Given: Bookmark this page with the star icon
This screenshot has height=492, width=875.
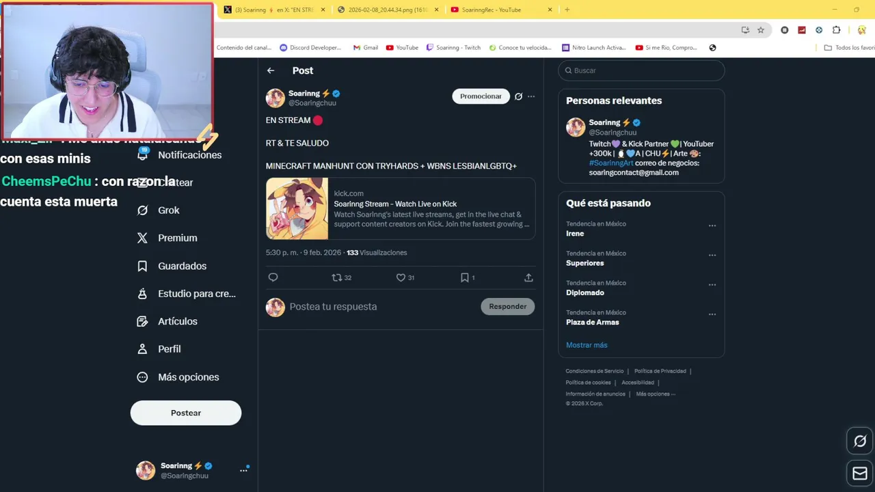Looking at the screenshot, I should [761, 30].
